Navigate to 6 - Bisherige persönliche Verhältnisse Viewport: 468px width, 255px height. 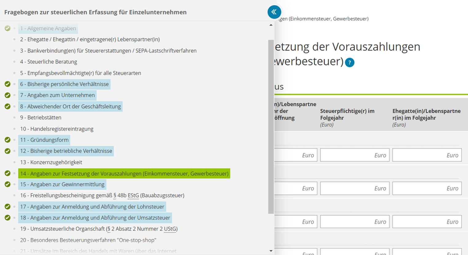pos(64,84)
